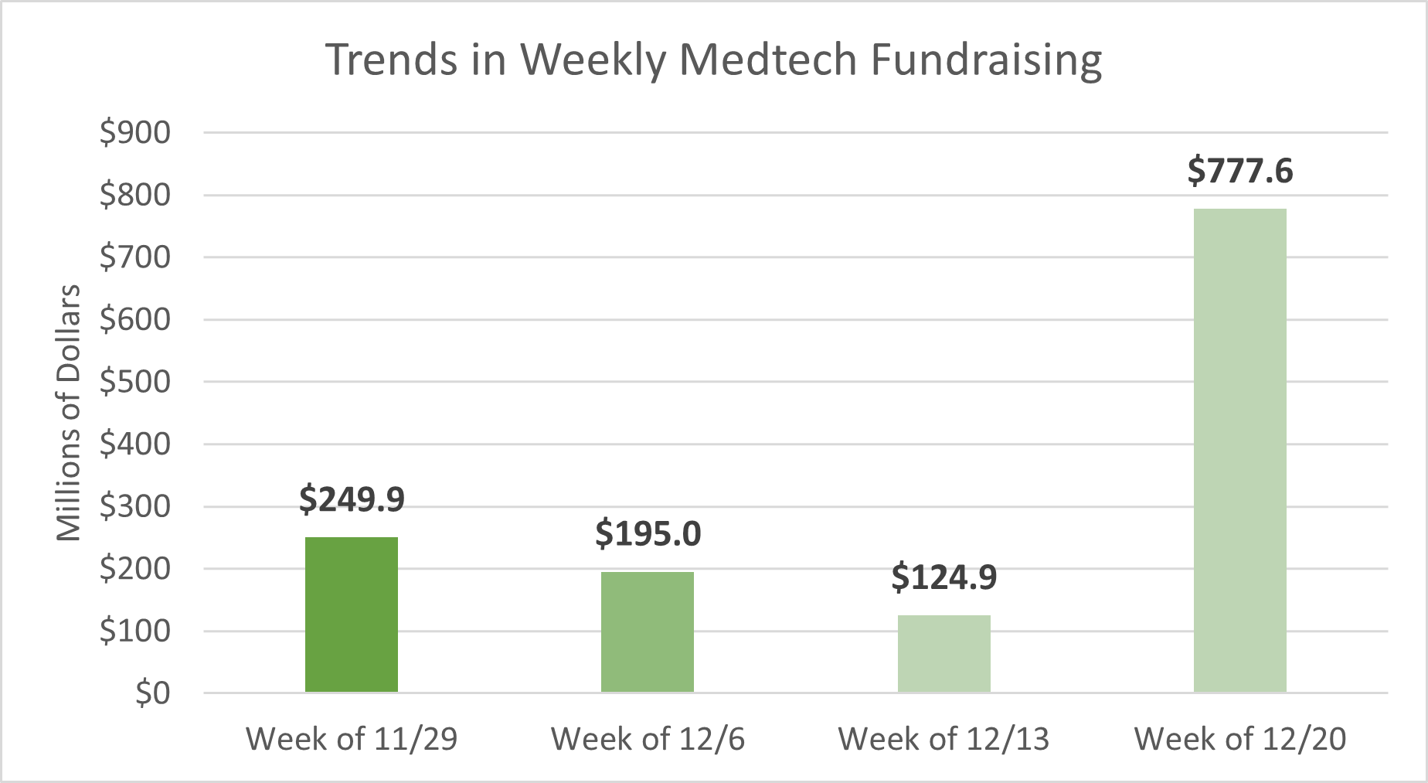Select the 'Week of 12/20' category label

1239,739
